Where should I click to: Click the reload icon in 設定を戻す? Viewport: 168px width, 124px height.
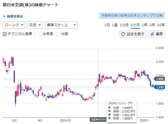tap(123, 34)
